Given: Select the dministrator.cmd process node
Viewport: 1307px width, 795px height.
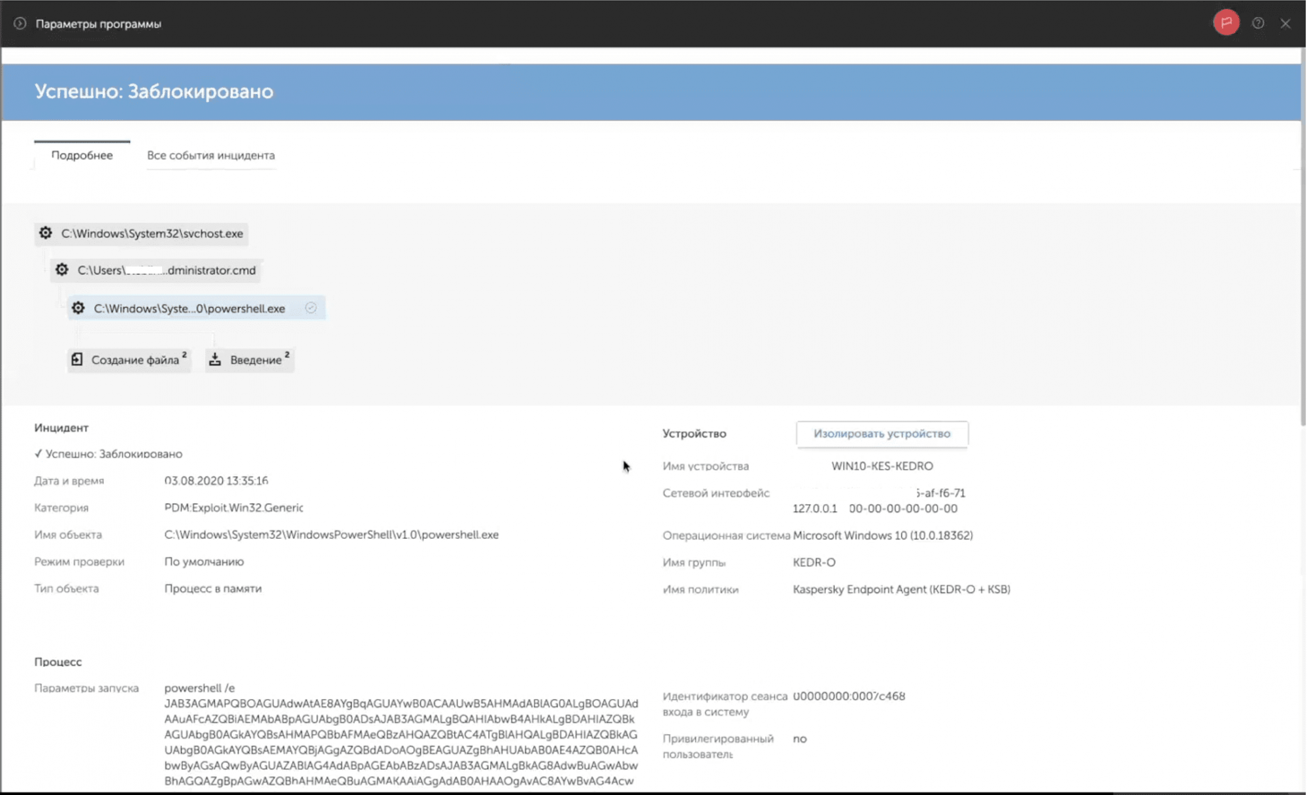Looking at the screenshot, I should 166,270.
